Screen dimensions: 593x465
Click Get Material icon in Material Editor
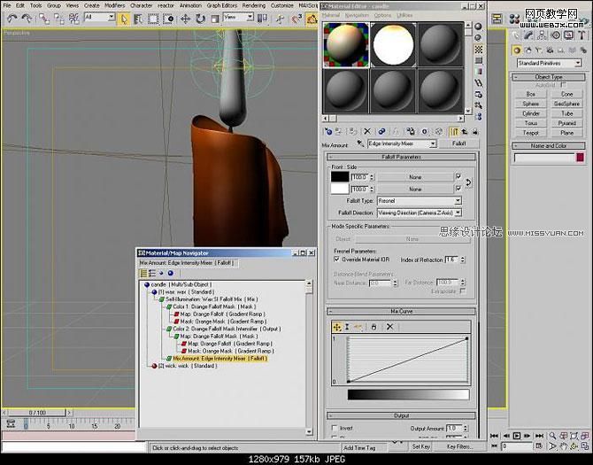[x=328, y=131]
